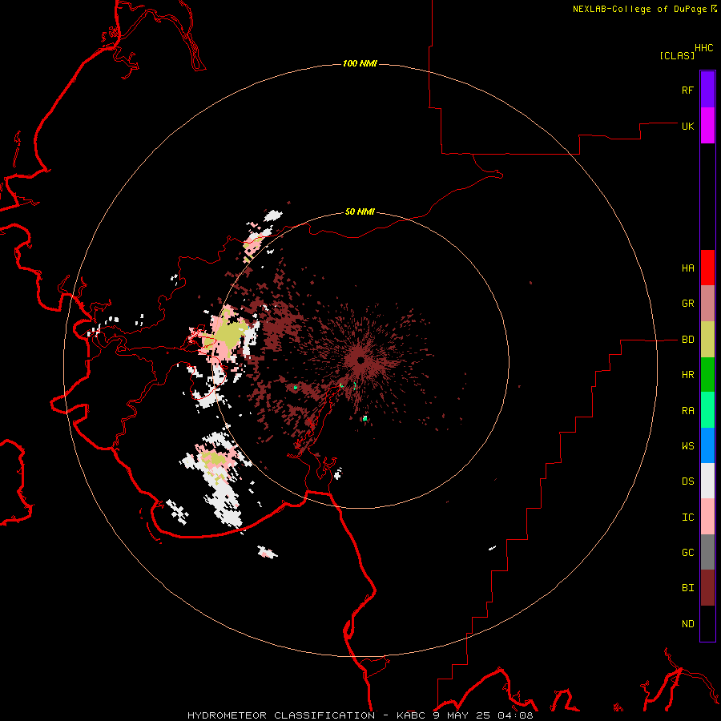Viewport: 721px width, 721px height.
Task: Click the "DS" legend label
Action: click(x=687, y=481)
